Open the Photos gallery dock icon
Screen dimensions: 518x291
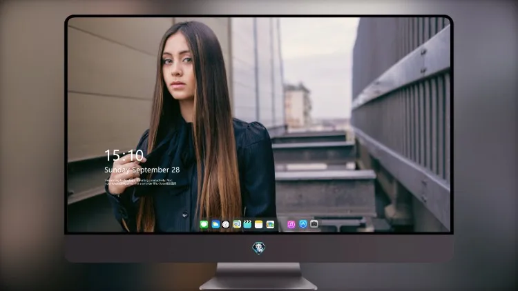[x=270, y=224]
